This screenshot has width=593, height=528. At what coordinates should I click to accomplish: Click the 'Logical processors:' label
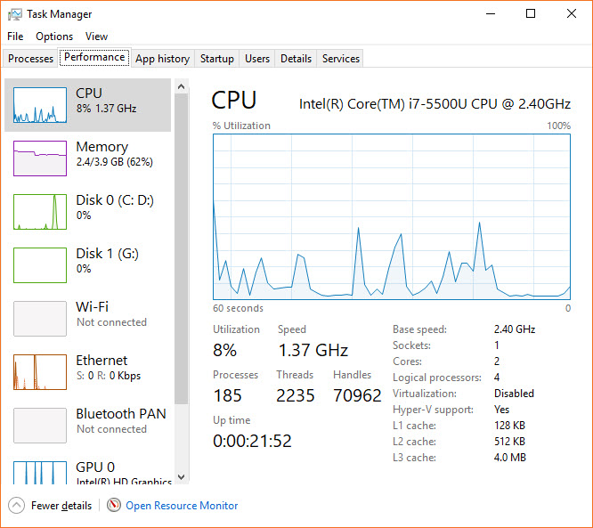coord(437,378)
